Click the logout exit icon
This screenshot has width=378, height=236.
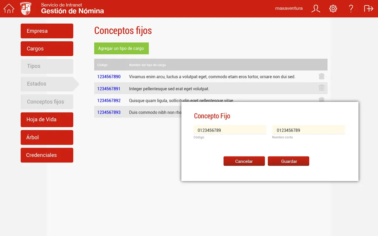click(x=369, y=8)
